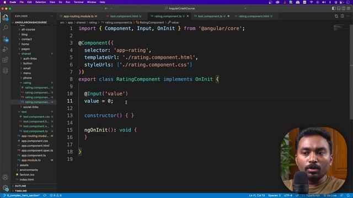Viewport: 353px width, 198px height.
Task: Open Explorer more actions ellipsis
Action: tap(51, 16)
